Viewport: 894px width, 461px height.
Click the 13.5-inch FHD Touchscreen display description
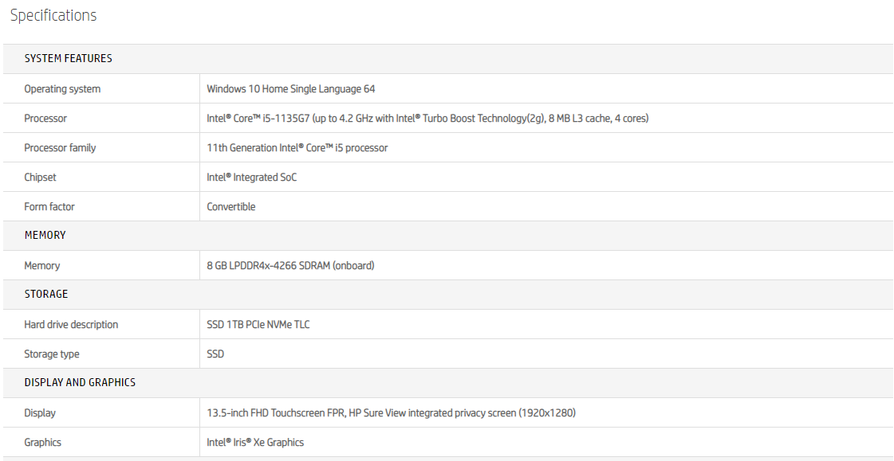click(391, 413)
